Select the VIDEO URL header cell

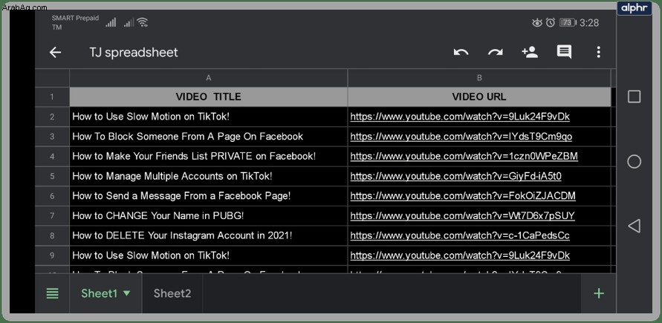479,97
